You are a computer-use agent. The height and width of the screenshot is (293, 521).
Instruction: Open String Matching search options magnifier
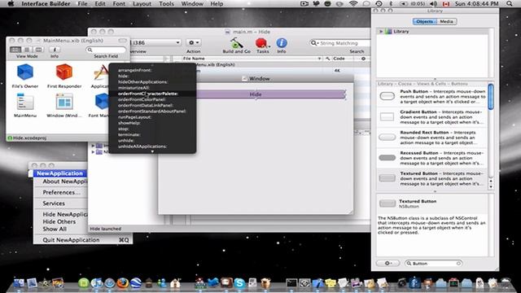tap(314, 43)
